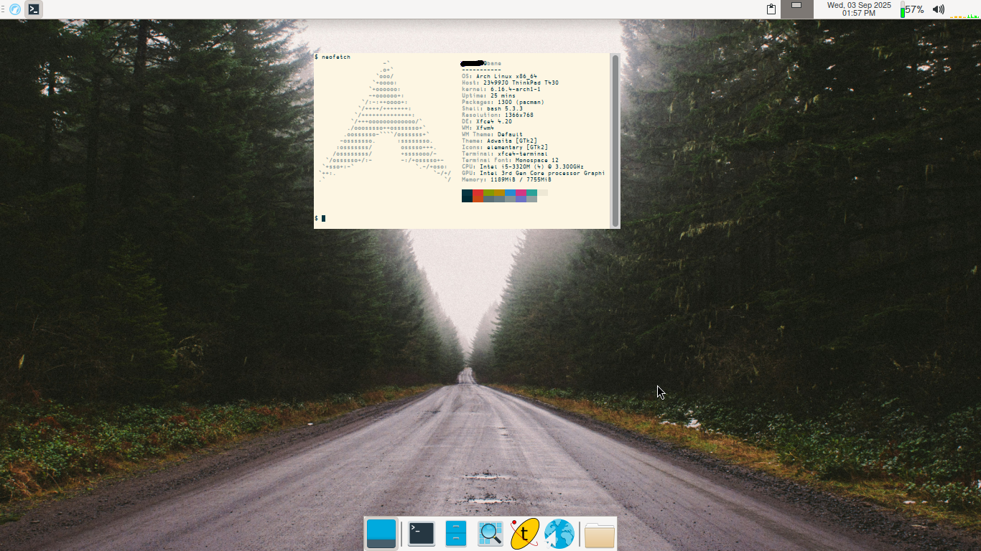This screenshot has height=551, width=981.
Task: Click the battery indicator showing 57%
Action: 912,9
